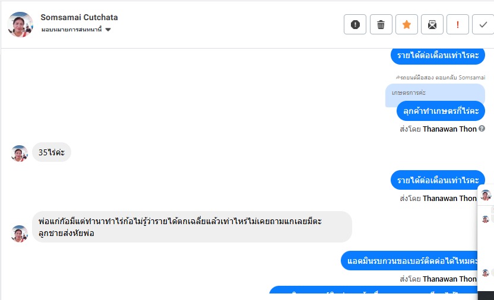Click the avatar beside the long พ่อ message
The image size is (494, 300).
pyautogui.click(x=20, y=234)
